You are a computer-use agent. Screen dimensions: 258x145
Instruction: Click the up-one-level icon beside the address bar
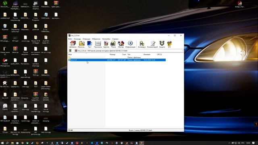click(x=70, y=51)
